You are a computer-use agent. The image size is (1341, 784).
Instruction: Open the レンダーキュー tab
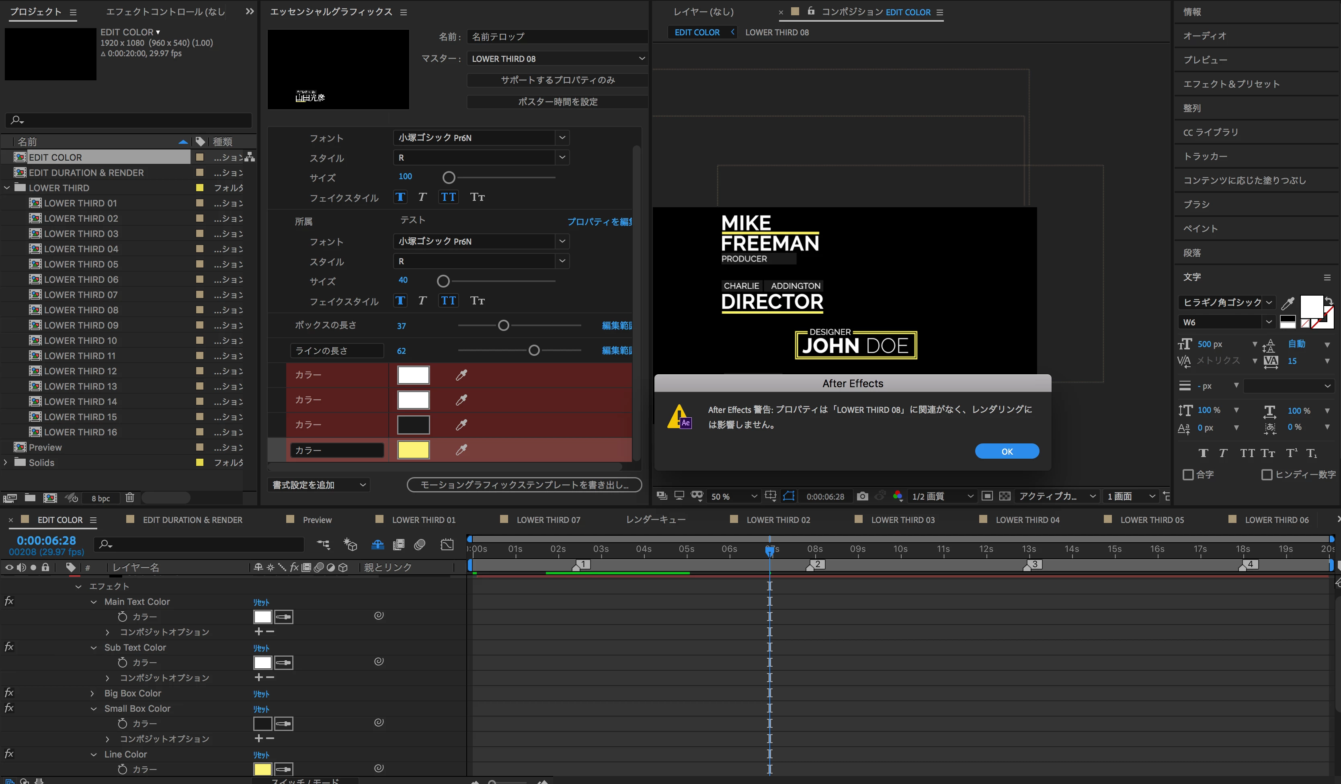point(655,520)
